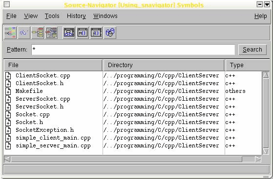
Task: Click the Include browser toolbar icon
Action: click(x=51, y=33)
